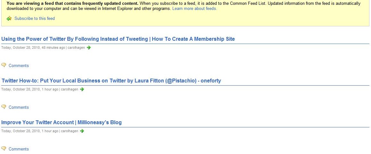Click the timestamp under Millioneasy's Blog post
Image resolution: width=371 pixels, height=154 pixels.
click(29, 131)
